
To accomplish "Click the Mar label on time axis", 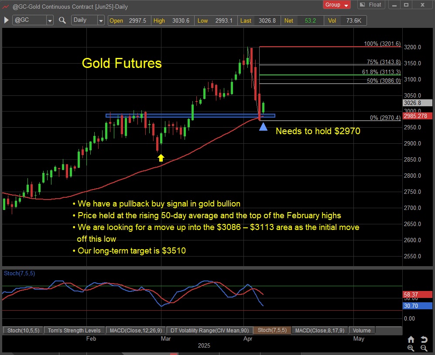I will 166,338.
